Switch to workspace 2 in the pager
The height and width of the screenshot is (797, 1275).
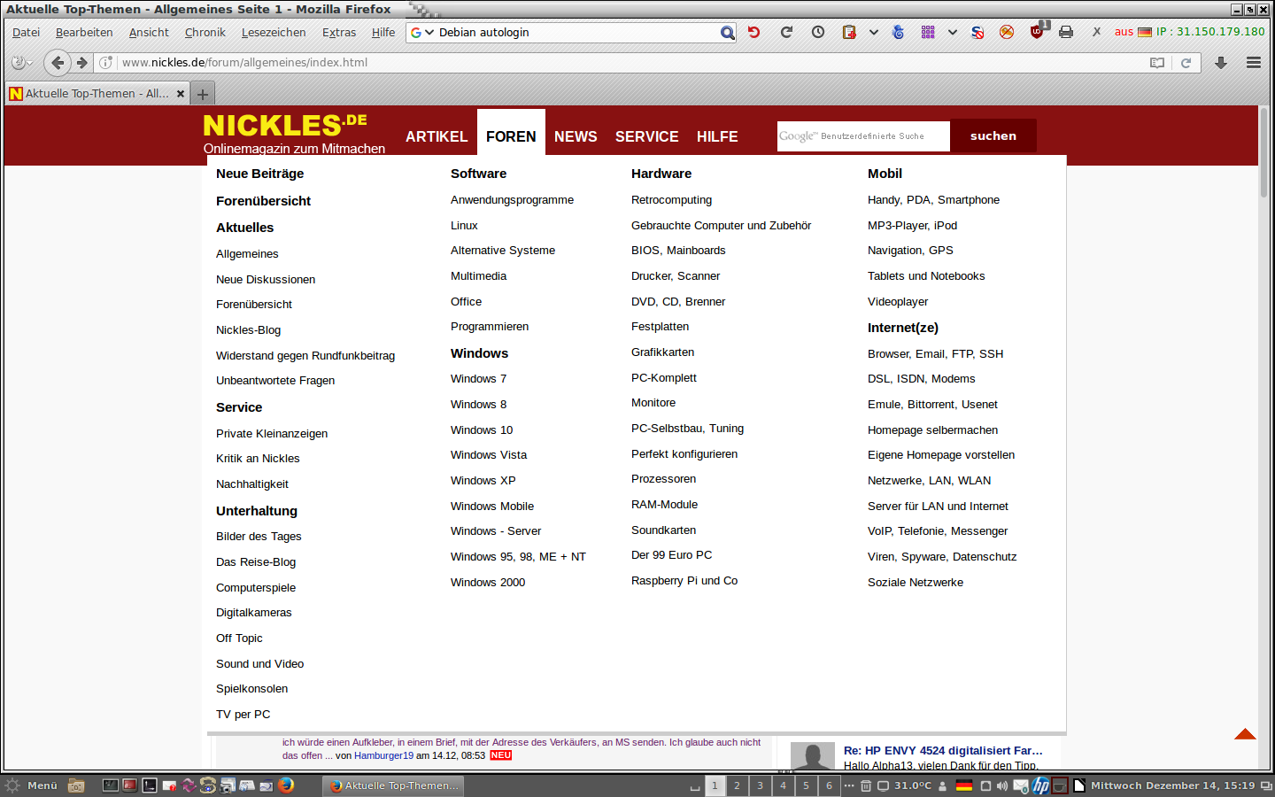tap(737, 785)
